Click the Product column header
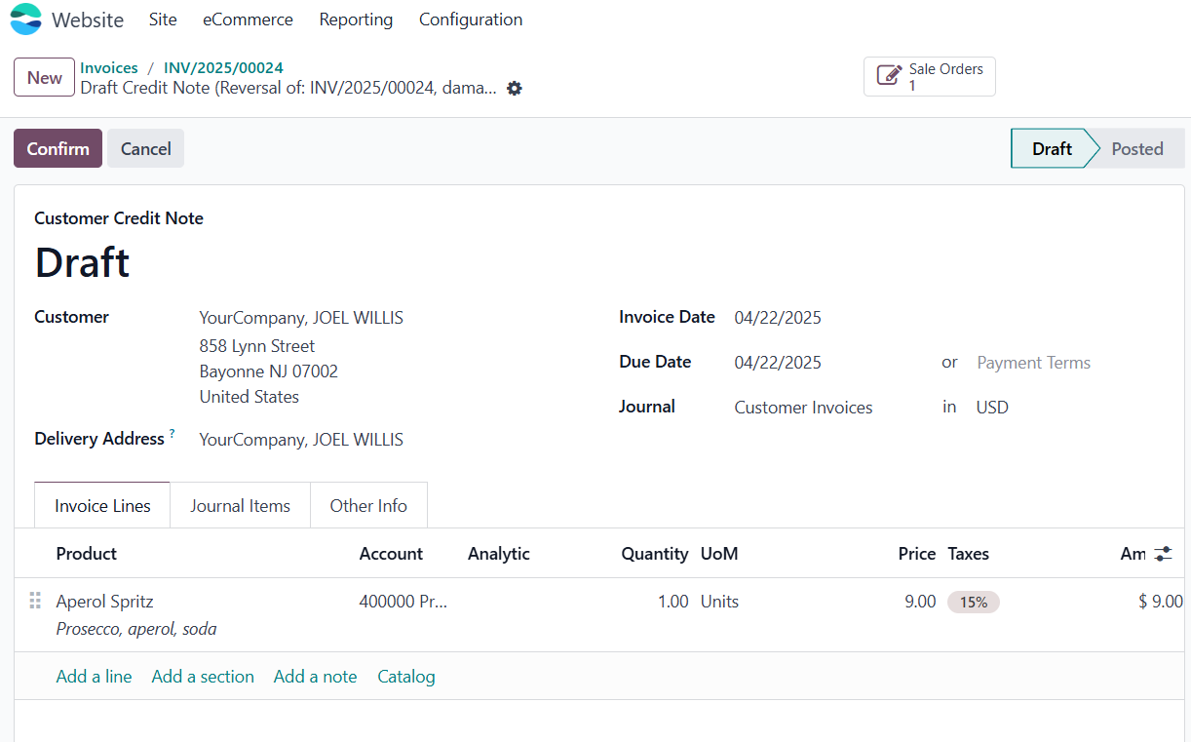Screen dimensions: 1191x742 (86, 554)
